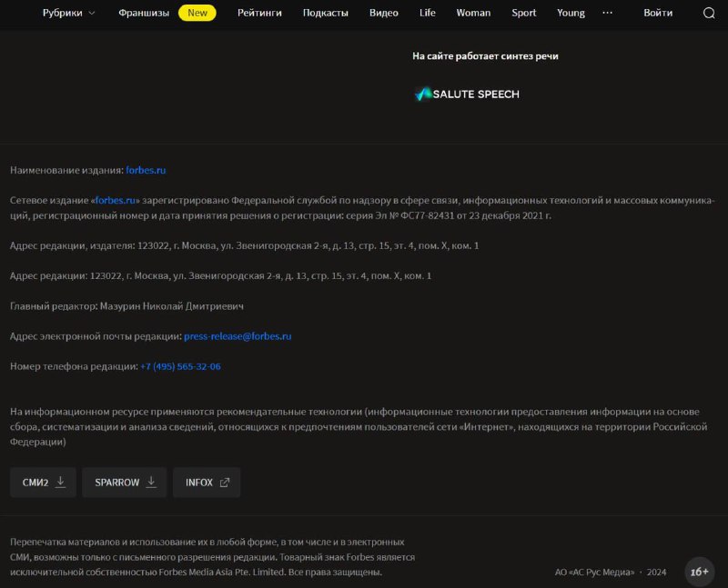Click the 'Адрес редакции: 123022' line
Screen dimensions: 728x588
(x=220, y=276)
